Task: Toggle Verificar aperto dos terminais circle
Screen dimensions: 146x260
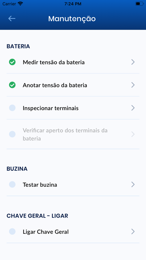Action: coord(12,134)
